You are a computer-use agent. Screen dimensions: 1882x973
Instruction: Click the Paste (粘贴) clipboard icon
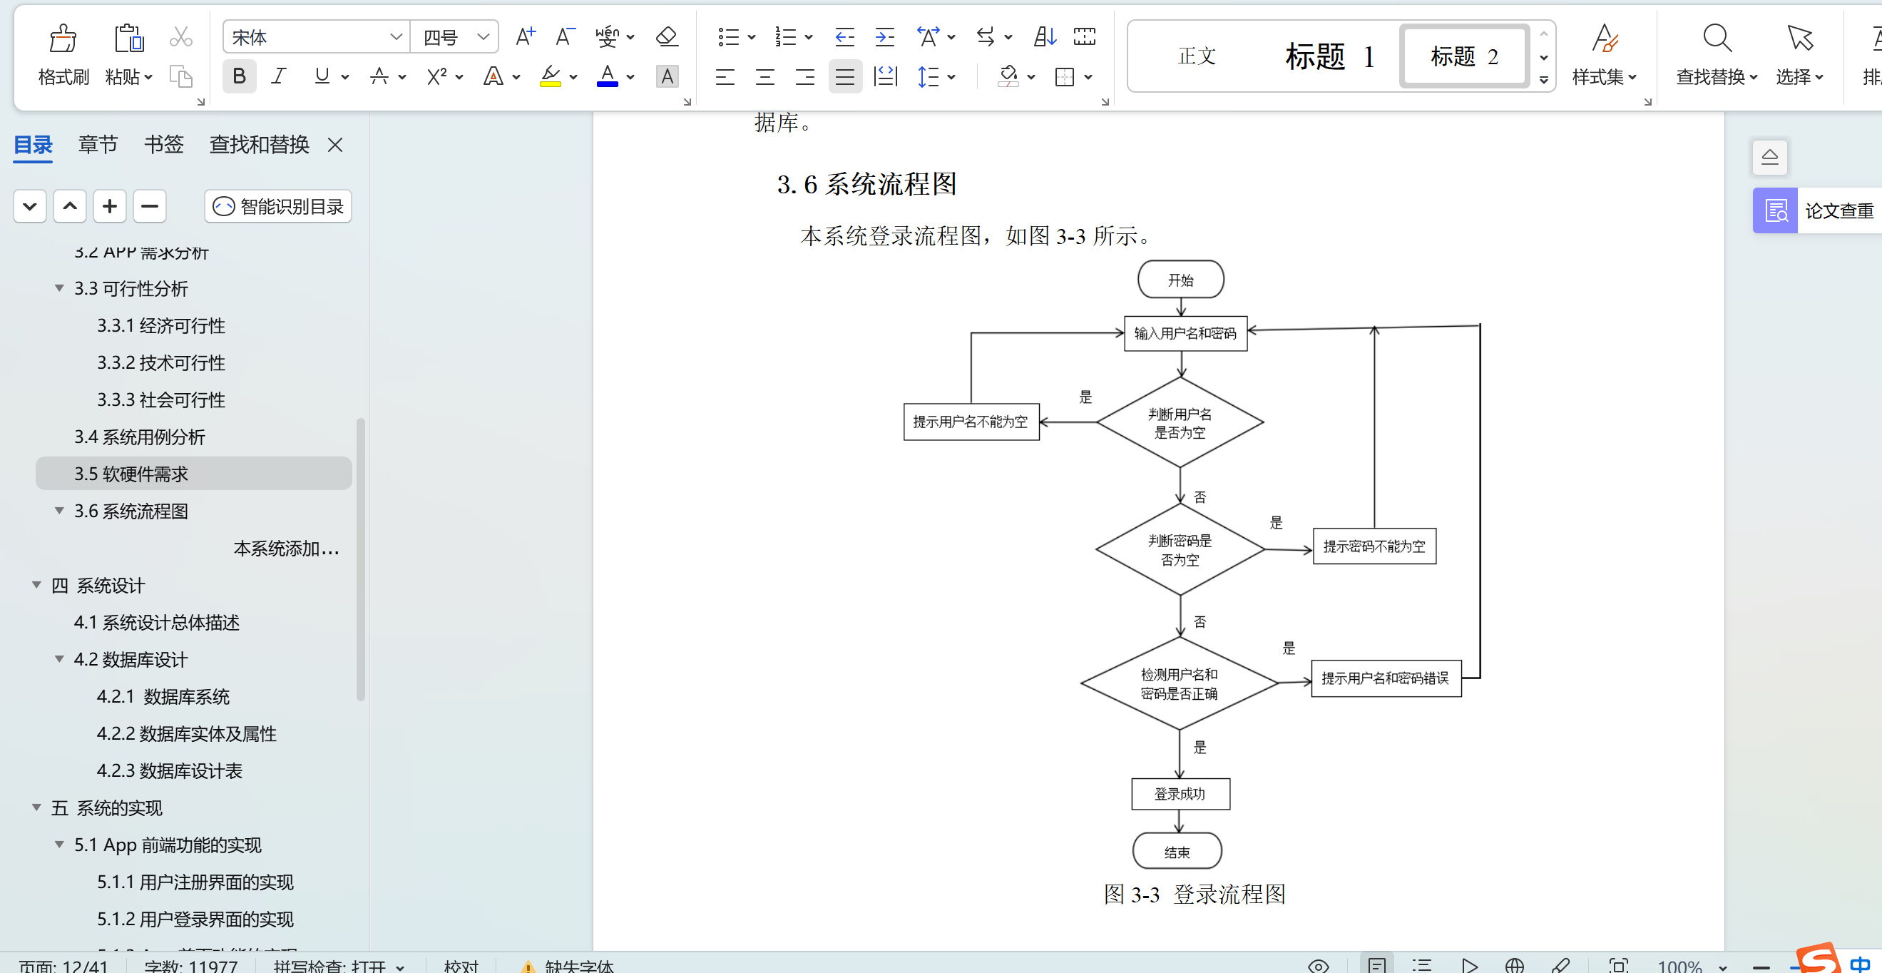point(128,38)
